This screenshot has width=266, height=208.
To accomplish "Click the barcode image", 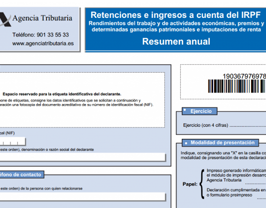I will [237, 86].
